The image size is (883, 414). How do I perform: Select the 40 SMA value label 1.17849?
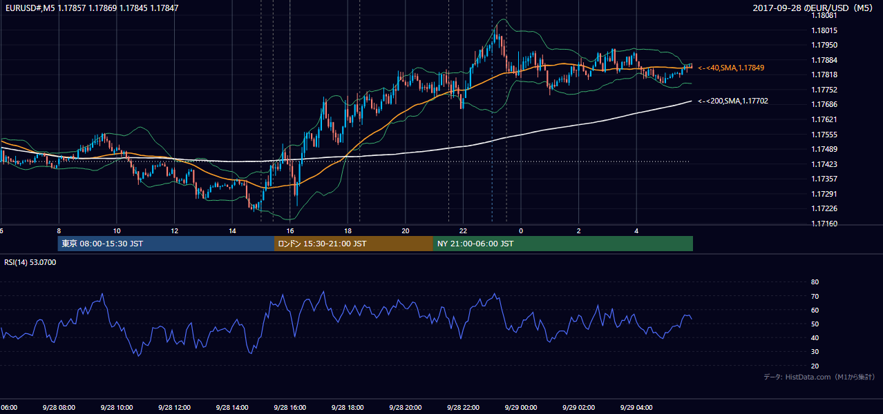coord(731,68)
